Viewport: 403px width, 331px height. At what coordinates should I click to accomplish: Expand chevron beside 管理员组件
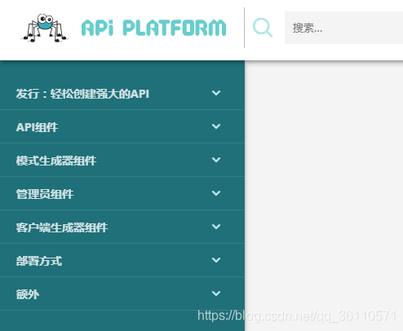[x=216, y=193]
